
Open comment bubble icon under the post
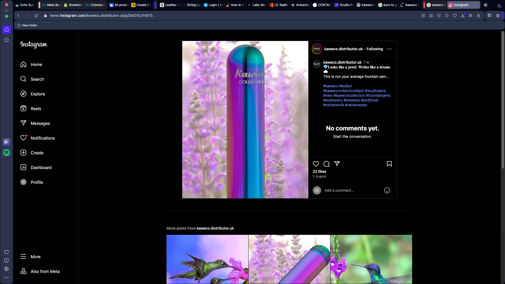pos(326,164)
